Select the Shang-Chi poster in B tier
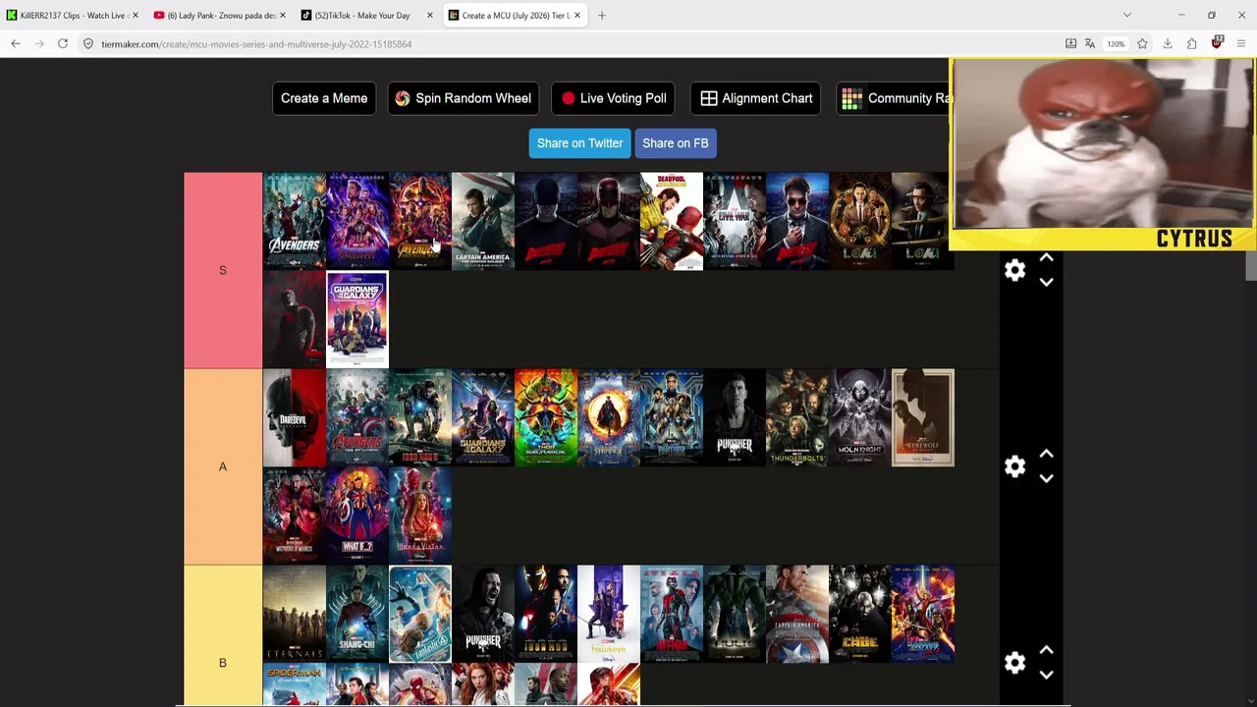Screen dimensions: 1257x707 [x=357, y=614]
